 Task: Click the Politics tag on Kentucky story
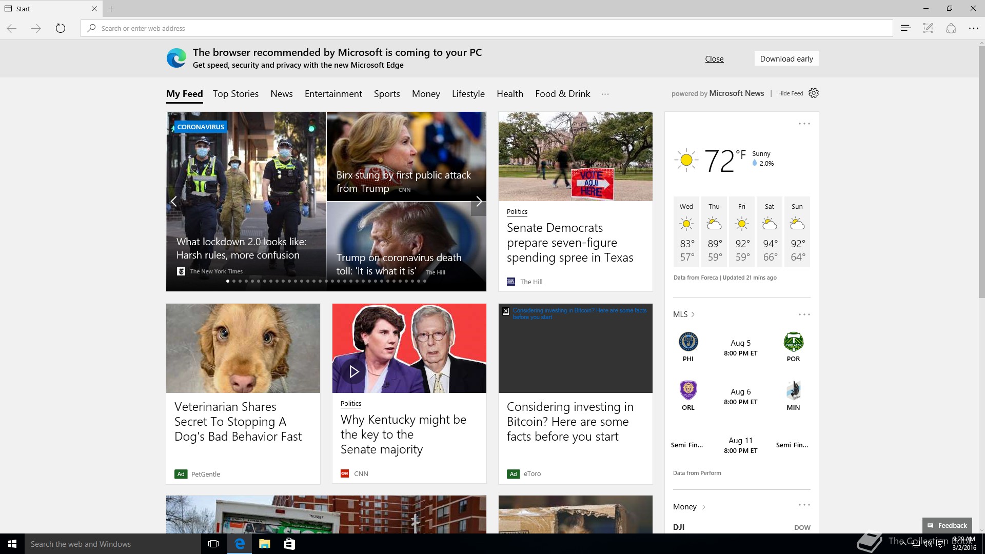351,403
